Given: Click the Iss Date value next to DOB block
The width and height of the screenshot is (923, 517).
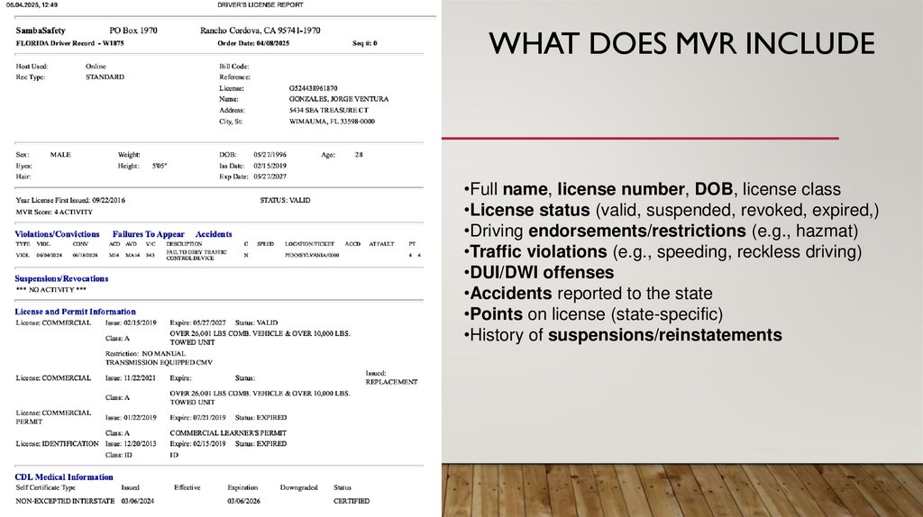Looking at the screenshot, I should point(270,166).
